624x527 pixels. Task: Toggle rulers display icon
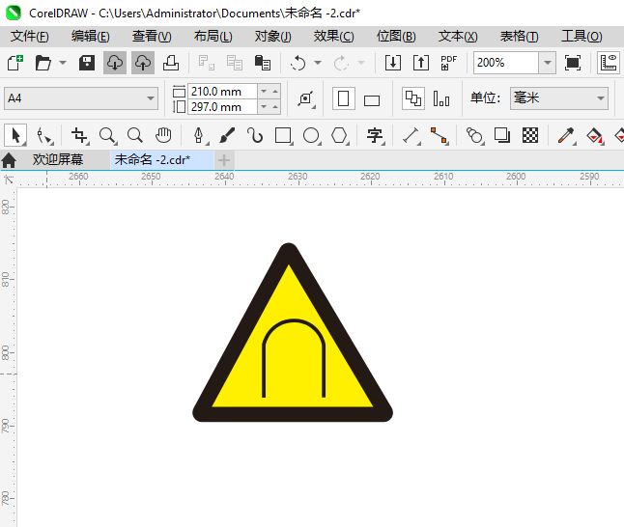pos(609,63)
